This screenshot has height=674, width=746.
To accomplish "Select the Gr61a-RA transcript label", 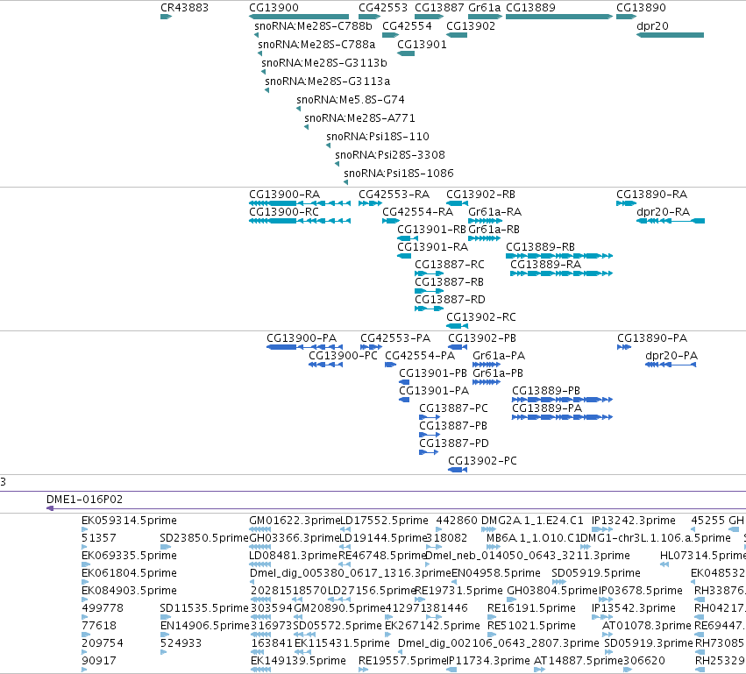I will [x=494, y=212].
